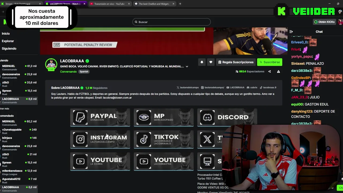Close the LACOBRAAA Stream browser tab

coord(84,4)
